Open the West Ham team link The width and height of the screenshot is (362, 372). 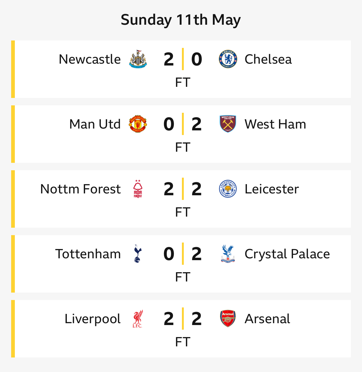tap(275, 124)
